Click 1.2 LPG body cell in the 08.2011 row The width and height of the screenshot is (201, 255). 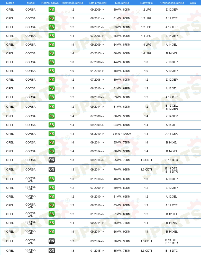(x=146, y=27)
